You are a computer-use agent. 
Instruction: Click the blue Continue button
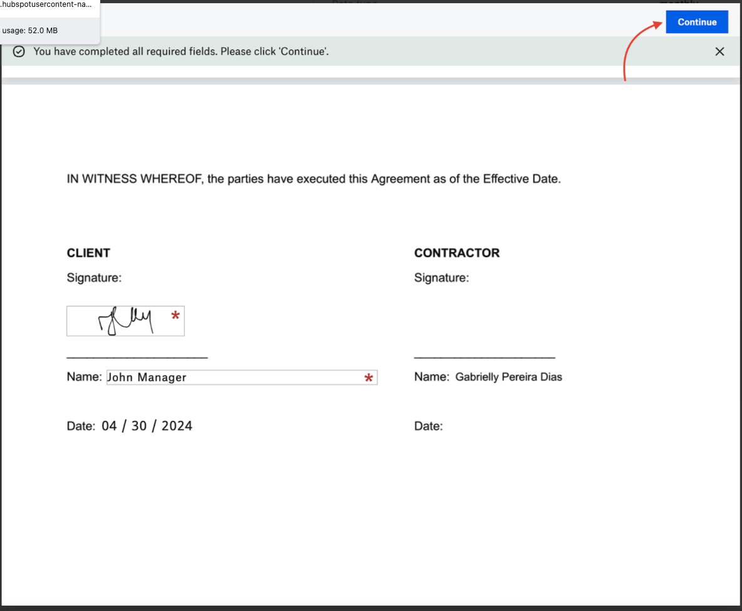[x=697, y=22]
